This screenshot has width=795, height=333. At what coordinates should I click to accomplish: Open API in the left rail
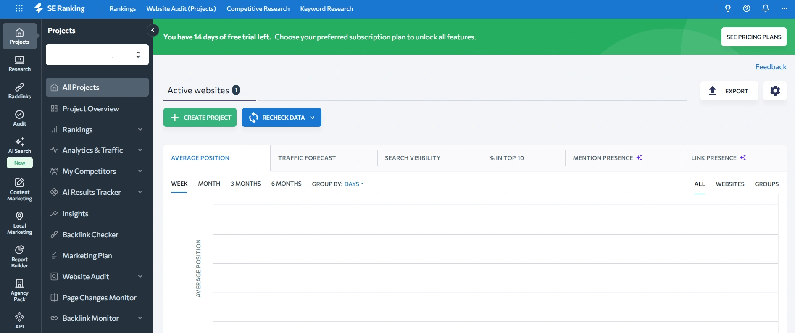pyautogui.click(x=20, y=320)
